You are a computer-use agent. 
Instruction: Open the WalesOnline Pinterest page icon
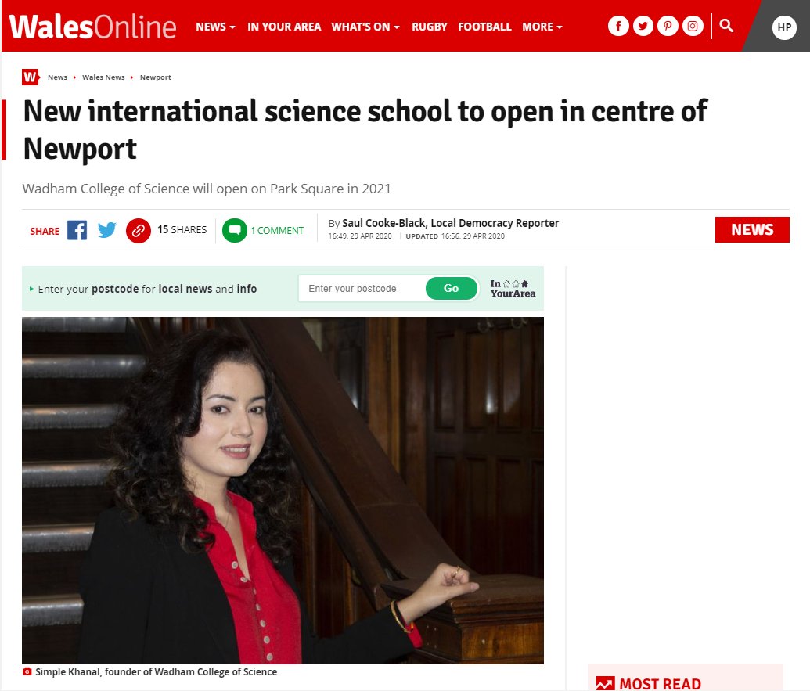[x=668, y=26]
